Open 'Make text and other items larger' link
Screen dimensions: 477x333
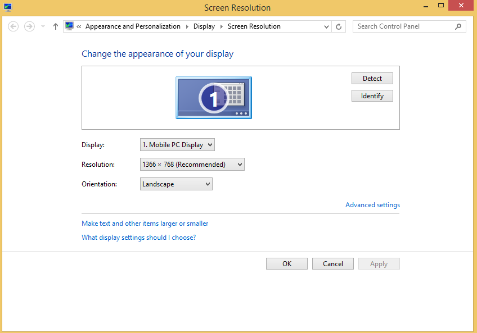click(145, 223)
